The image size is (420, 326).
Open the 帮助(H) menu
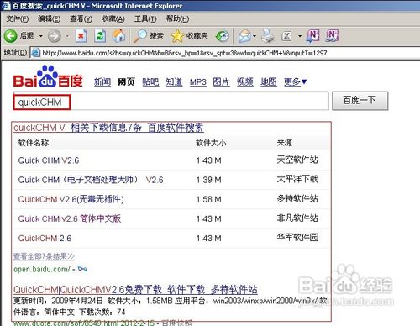pyautogui.click(x=177, y=19)
